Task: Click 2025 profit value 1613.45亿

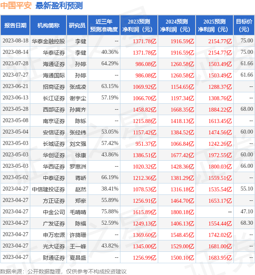Action: pos(220,121)
